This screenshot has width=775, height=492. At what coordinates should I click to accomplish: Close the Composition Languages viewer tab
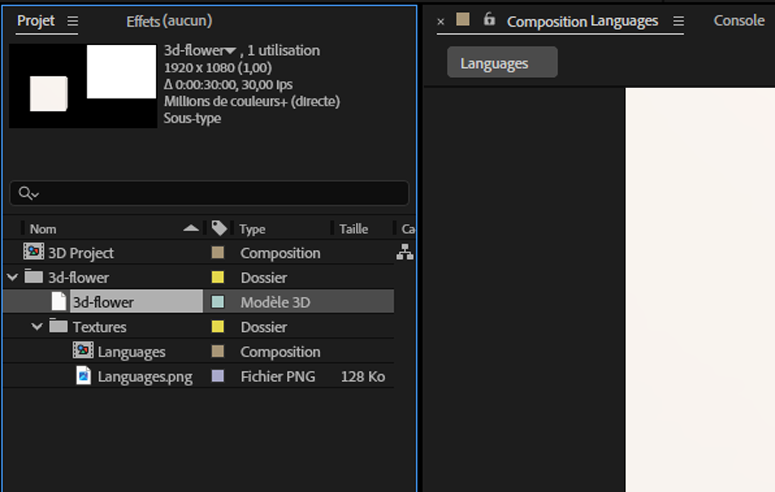coord(441,22)
